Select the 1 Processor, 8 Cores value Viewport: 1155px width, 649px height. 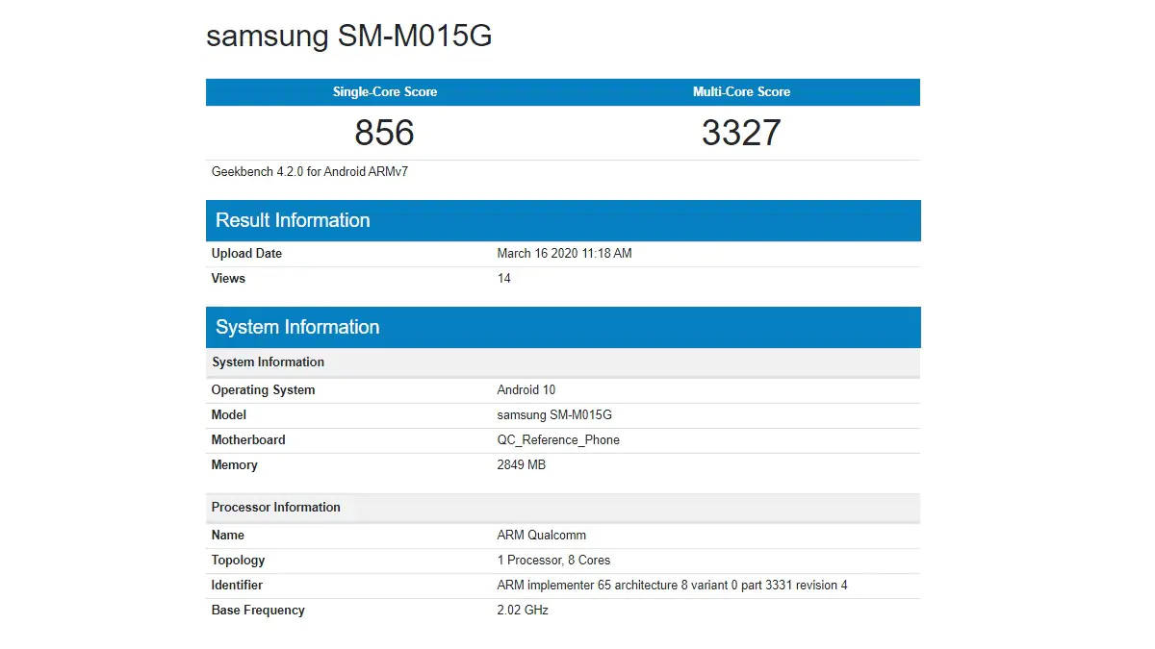(553, 561)
